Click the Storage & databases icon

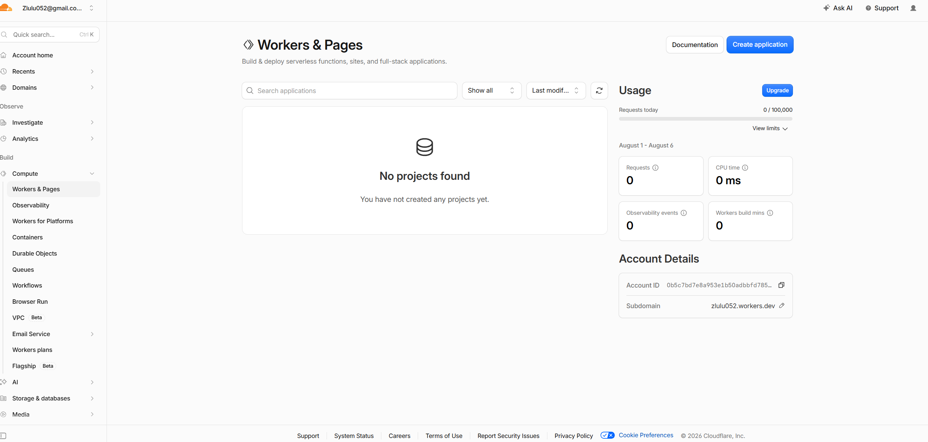pyautogui.click(x=4, y=398)
